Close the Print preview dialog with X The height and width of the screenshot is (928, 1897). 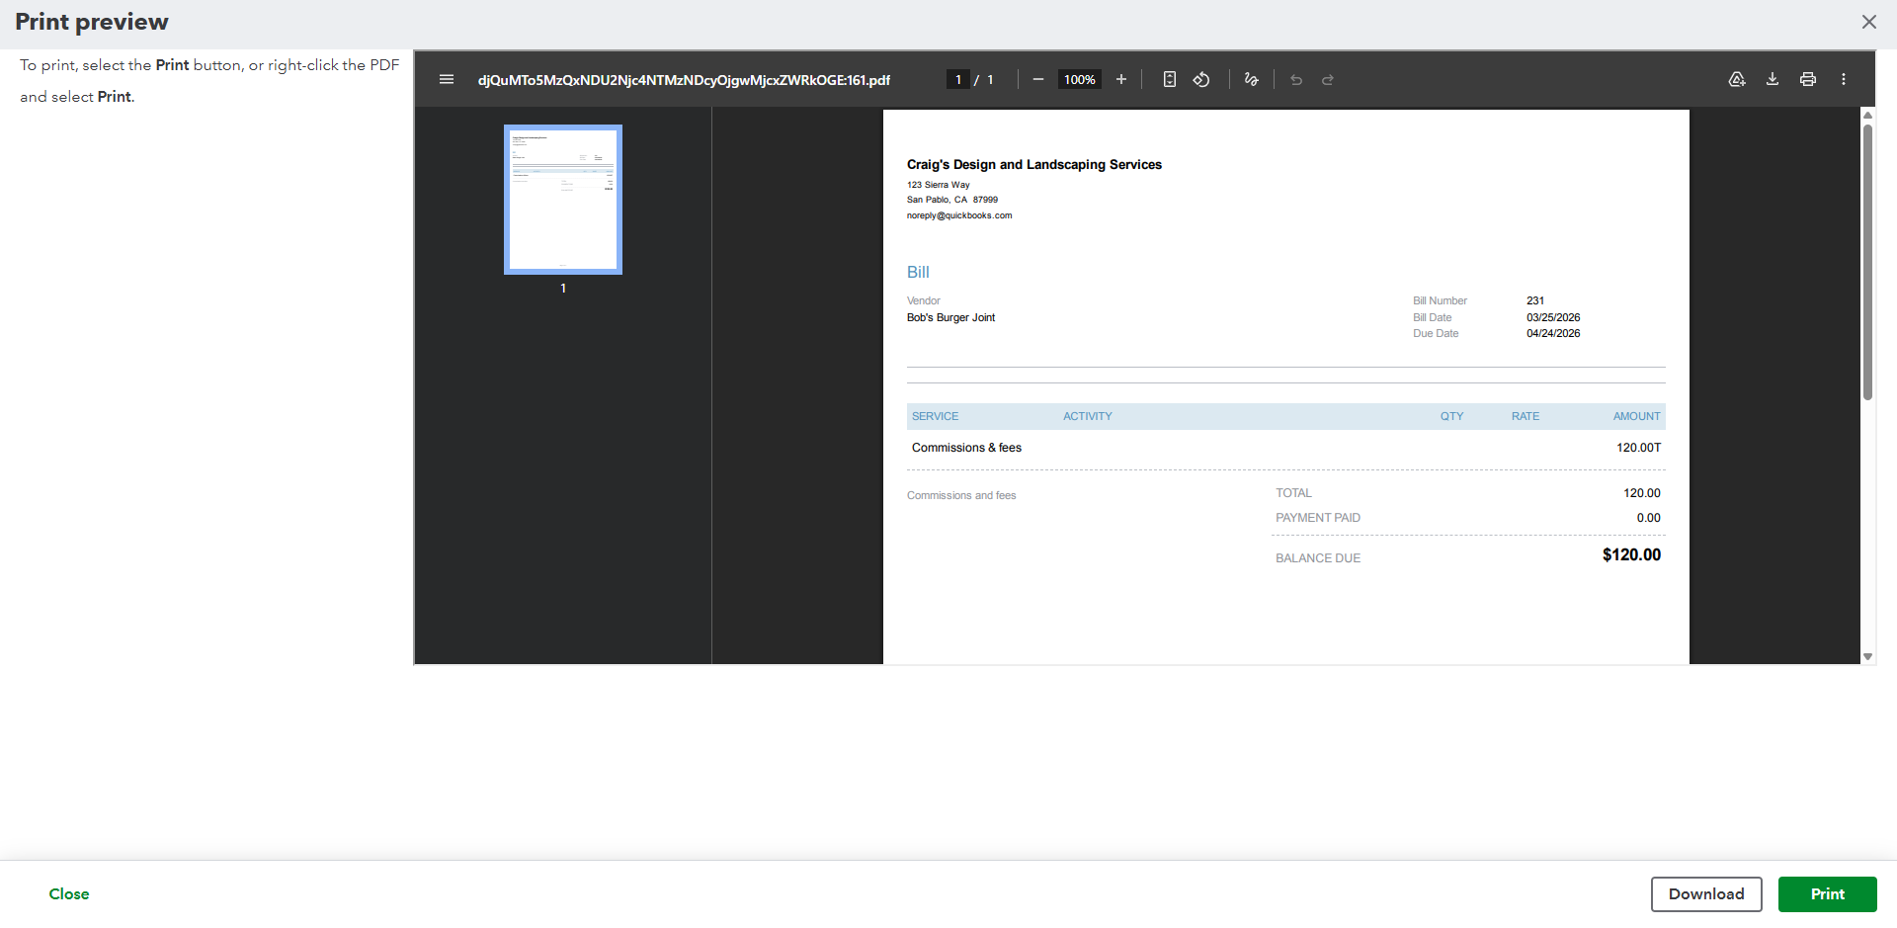(x=1868, y=22)
